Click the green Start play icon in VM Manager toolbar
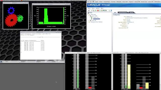161x90 pixels. click(x=96, y=10)
